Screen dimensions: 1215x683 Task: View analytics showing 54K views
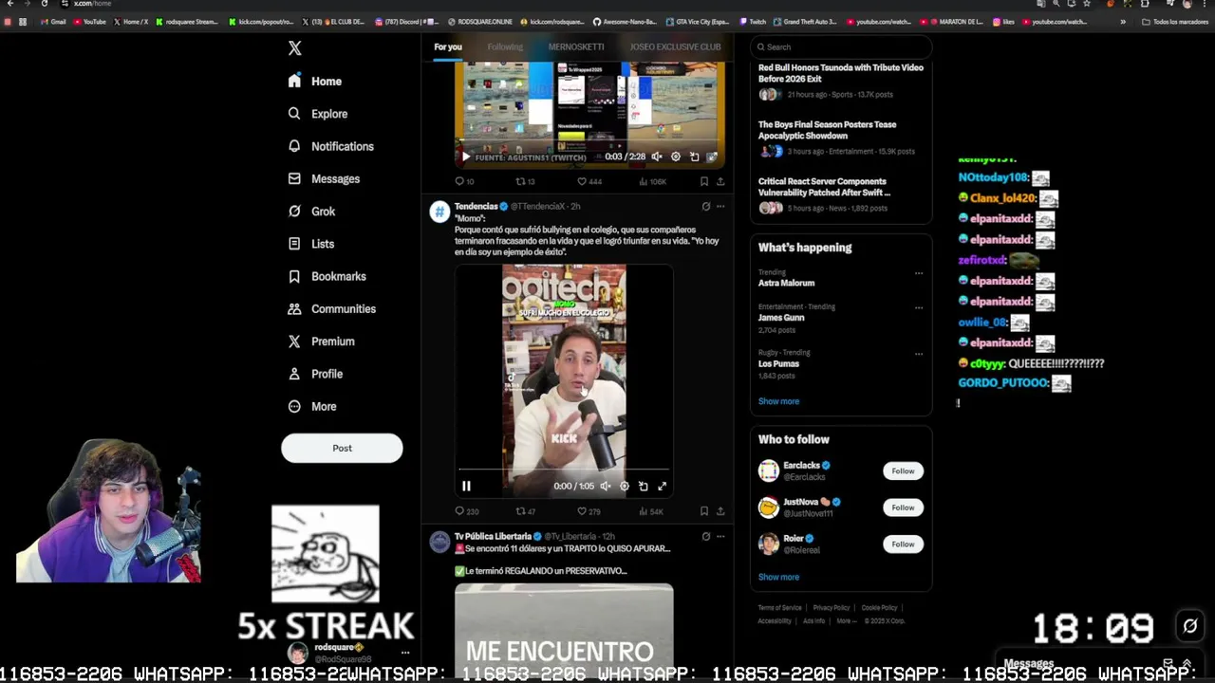pyautogui.click(x=650, y=511)
